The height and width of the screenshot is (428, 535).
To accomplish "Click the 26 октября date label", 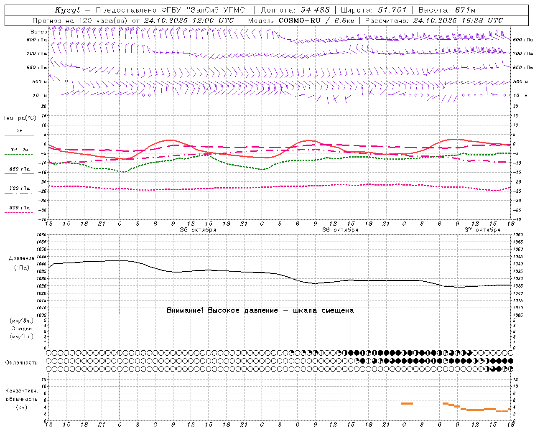I will tap(340, 230).
